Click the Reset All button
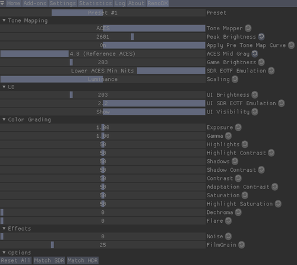The height and width of the screenshot is (265, 297). pyautogui.click(x=15, y=260)
